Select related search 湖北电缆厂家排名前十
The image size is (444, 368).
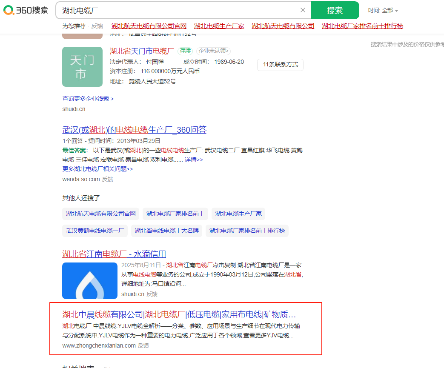point(175,214)
